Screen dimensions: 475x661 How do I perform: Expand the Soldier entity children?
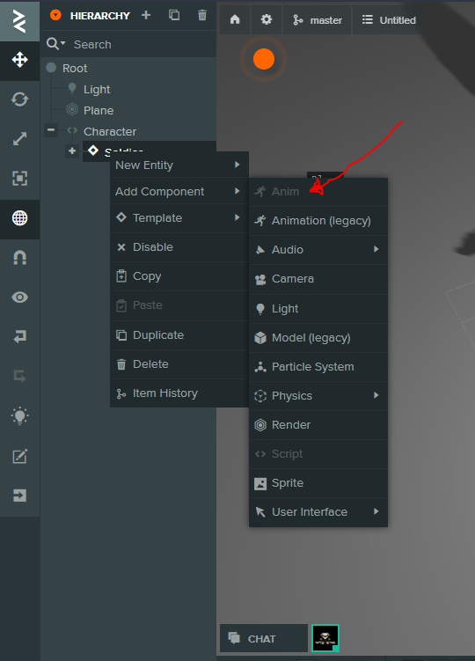coord(72,151)
